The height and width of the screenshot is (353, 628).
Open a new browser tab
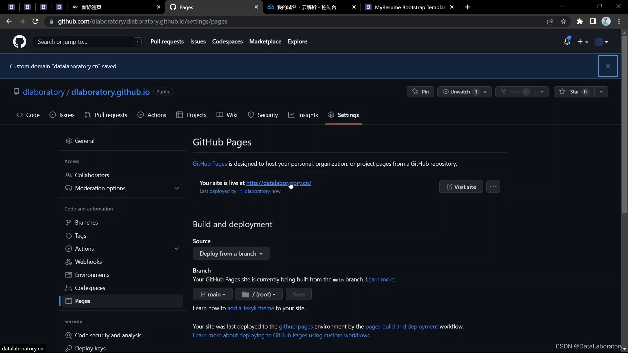[467, 7]
